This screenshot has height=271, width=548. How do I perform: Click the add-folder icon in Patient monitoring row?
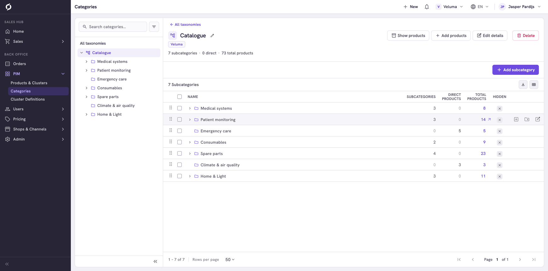(527, 119)
